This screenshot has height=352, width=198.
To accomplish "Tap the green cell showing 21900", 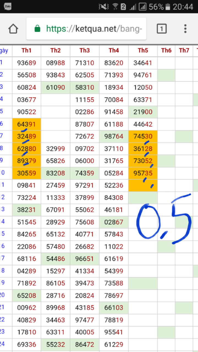I will coord(143,112).
